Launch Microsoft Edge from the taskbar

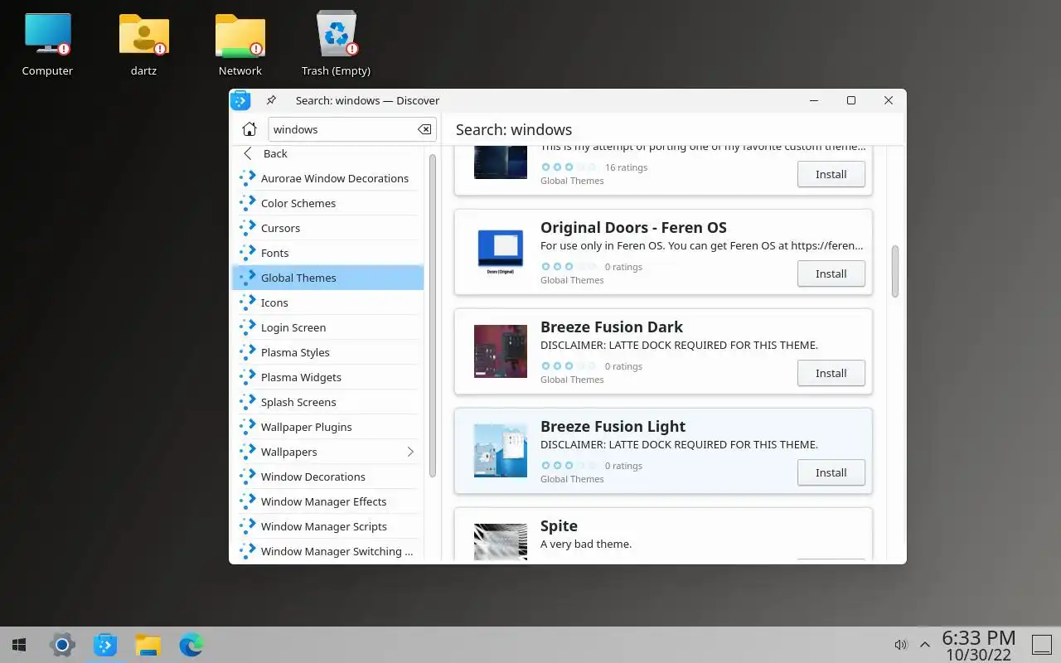(x=191, y=645)
